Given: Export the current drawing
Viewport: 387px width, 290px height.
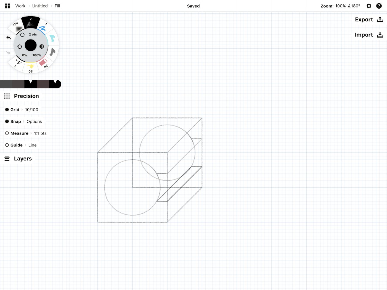Looking at the screenshot, I should pos(369,19).
